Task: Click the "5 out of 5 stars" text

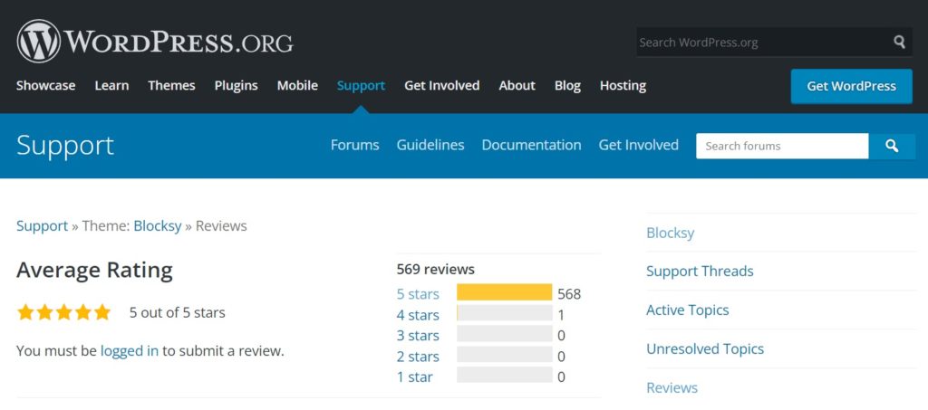Action: click(178, 312)
